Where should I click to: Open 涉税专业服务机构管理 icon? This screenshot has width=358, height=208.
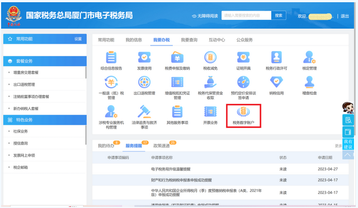coord(111,111)
